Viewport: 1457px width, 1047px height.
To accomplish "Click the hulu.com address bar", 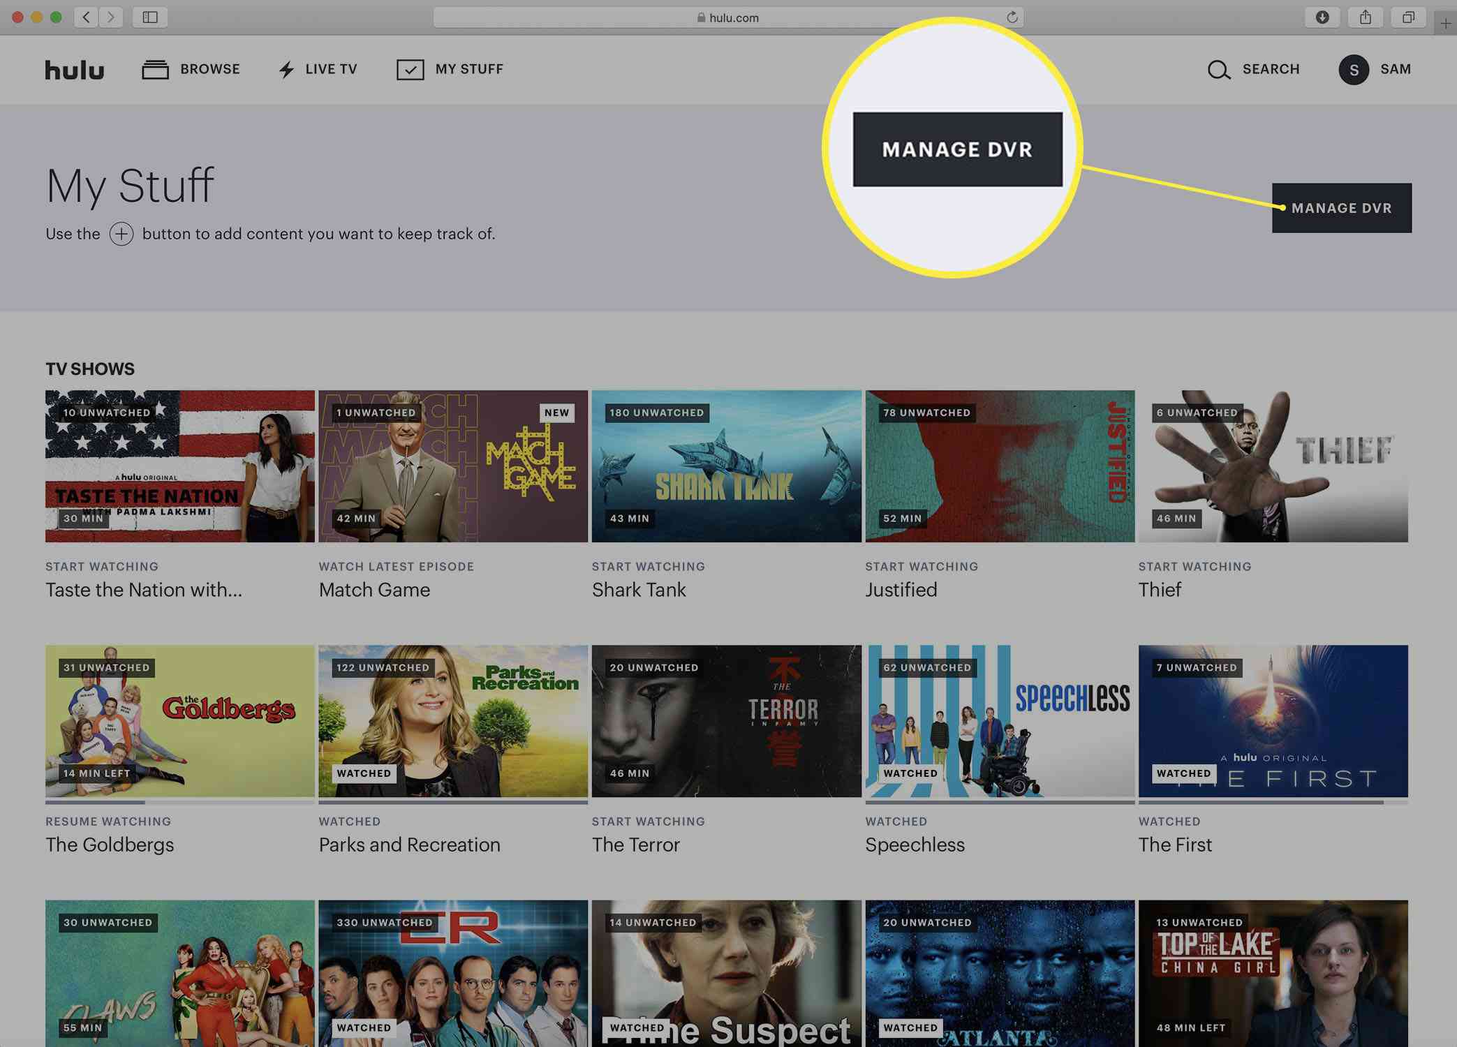I will (x=728, y=17).
